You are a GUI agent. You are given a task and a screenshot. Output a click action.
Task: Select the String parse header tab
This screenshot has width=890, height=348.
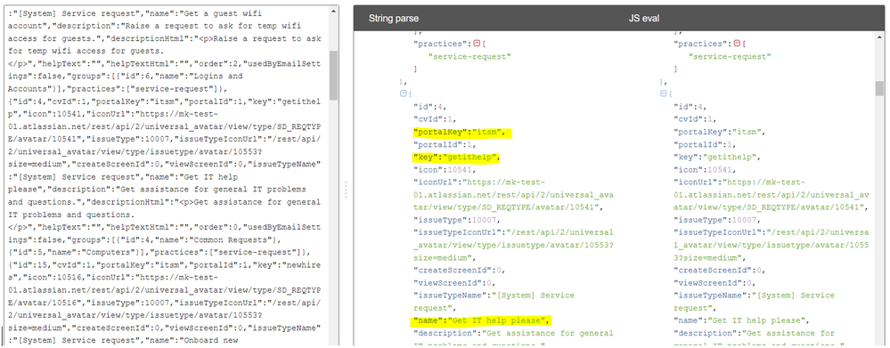[394, 19]
